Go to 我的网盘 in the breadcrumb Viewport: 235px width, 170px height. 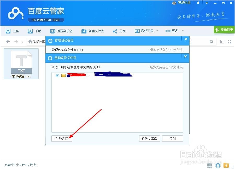pyautogui.click(x=40, y=41)
